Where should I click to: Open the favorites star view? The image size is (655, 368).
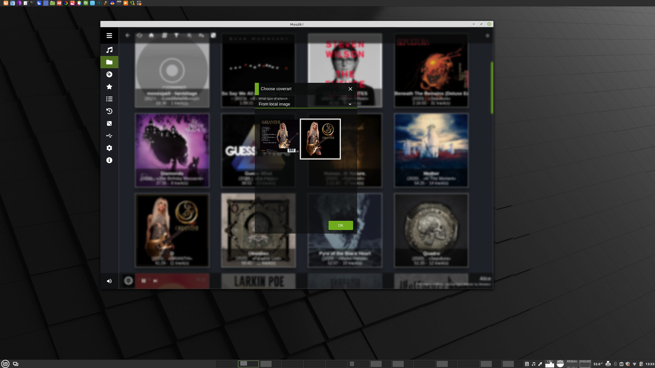click(x=109, y=87)
